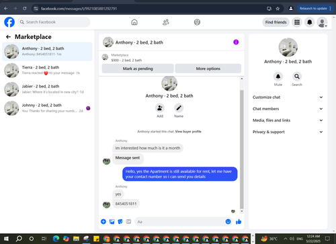
Task: Expand the Customize chat section
Action: pyautogui.click(x=288, y=97)
